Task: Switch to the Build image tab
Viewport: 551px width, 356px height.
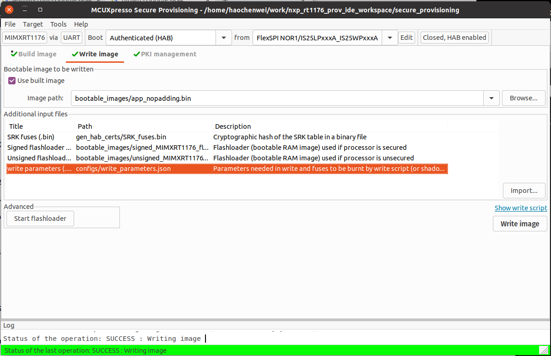Action: coord(33,54)
